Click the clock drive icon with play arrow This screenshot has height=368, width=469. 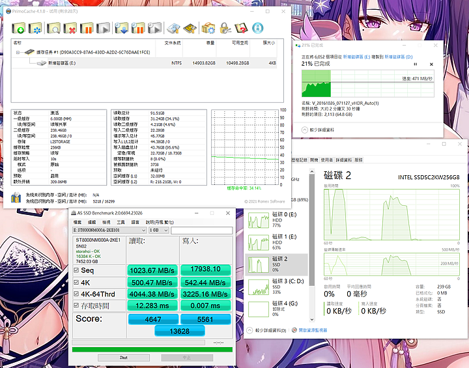(x=154, y=28)
